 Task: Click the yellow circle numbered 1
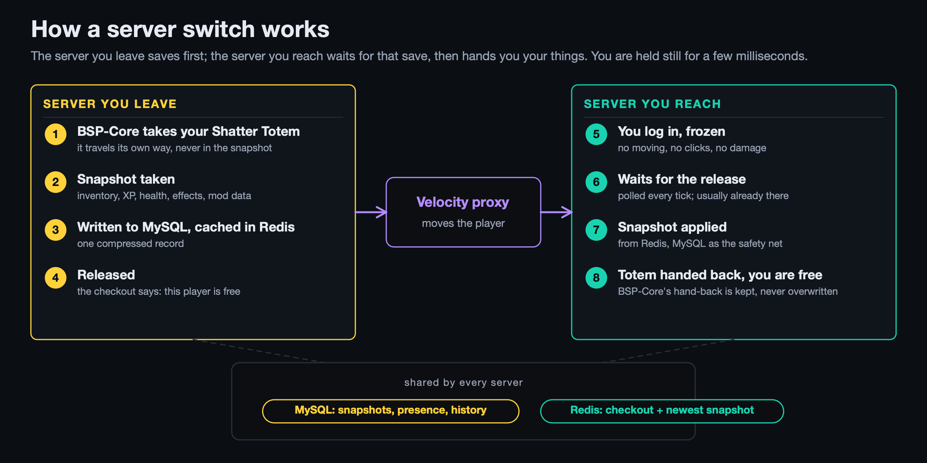(56, 134)
